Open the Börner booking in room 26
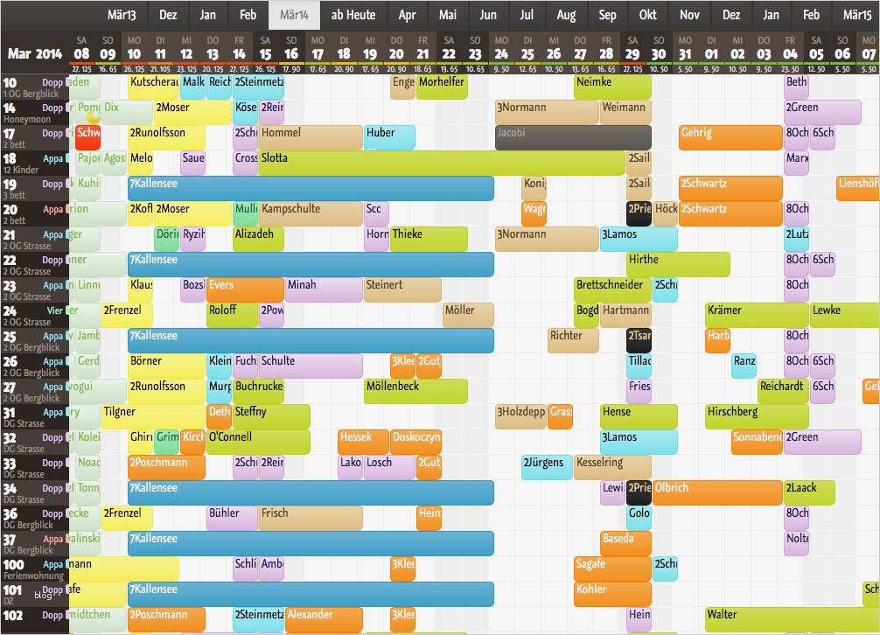 pyautogui.click(x=167, y=366)
